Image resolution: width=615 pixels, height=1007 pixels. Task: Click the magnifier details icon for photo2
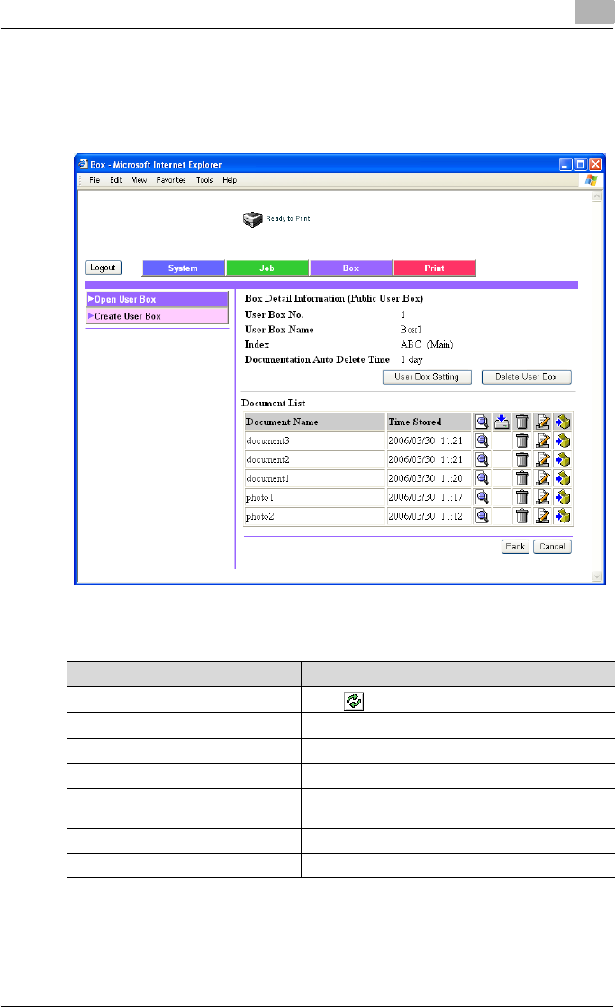[483, 516]
